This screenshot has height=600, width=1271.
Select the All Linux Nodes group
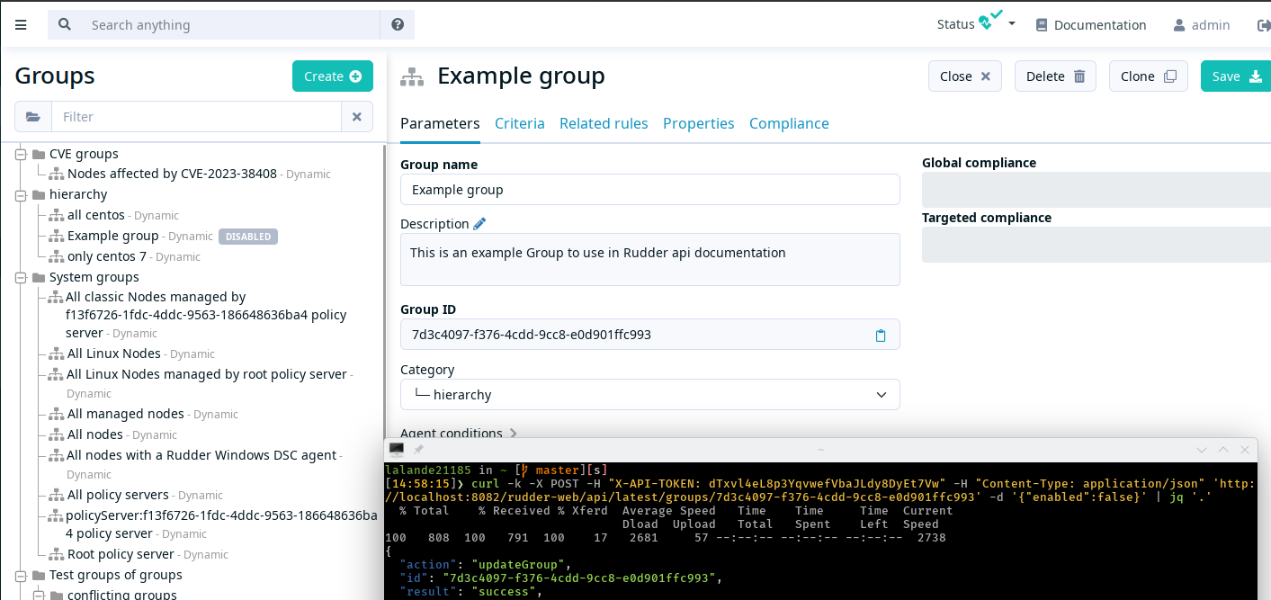pos(114,354)
